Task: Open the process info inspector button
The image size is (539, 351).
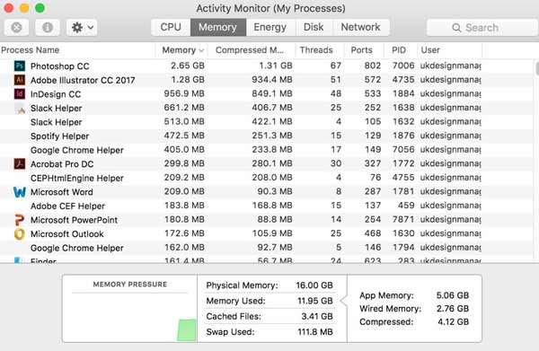Action: pyautogui.click(x=48, y=27)
